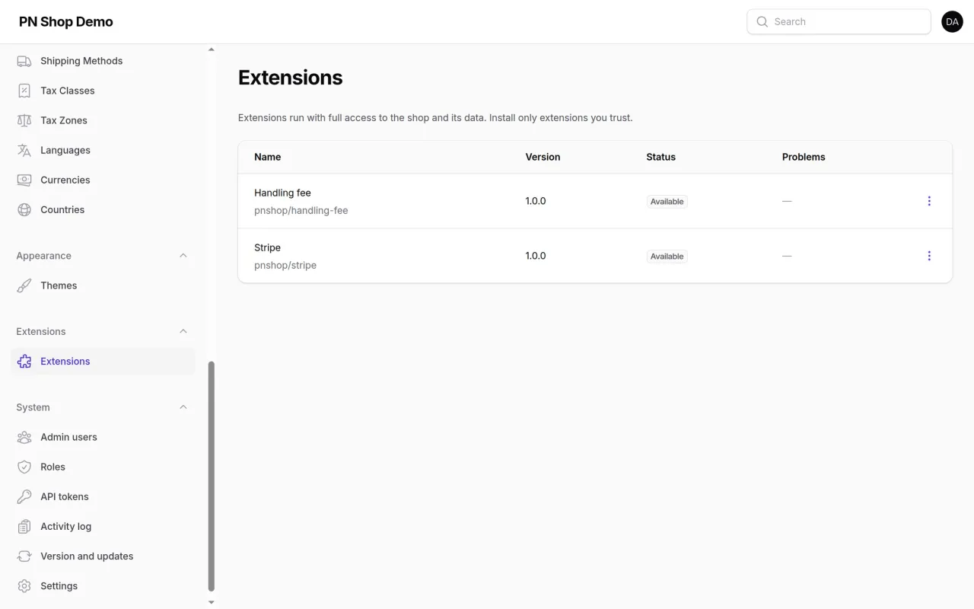Click the Countries globe icon
Image resolution: width=974 pixels, height=609 pixels.
click(x=24, y=209)
